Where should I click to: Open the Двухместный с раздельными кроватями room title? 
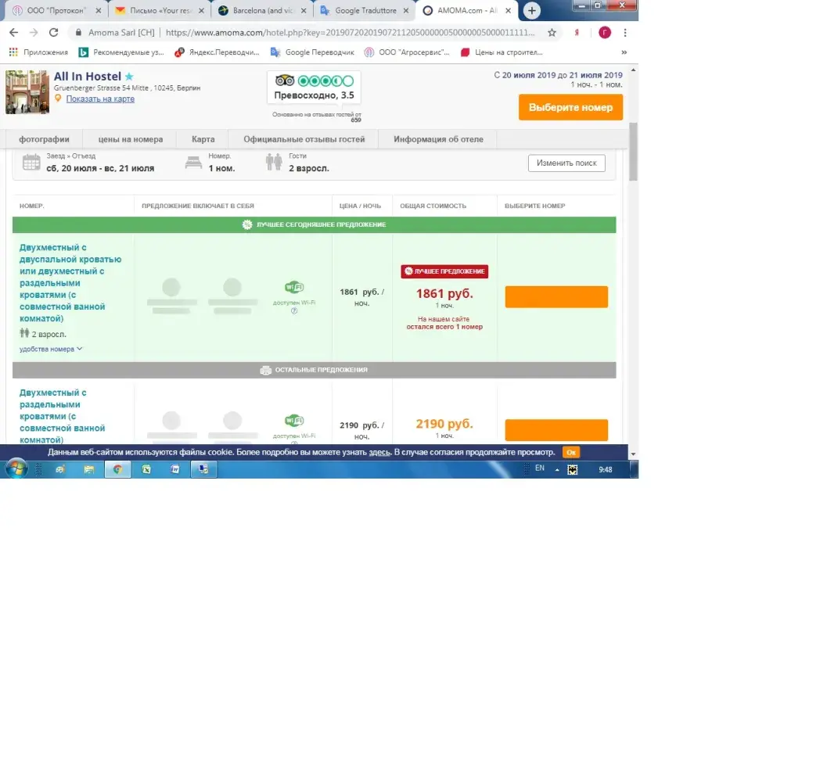[63, 416]
